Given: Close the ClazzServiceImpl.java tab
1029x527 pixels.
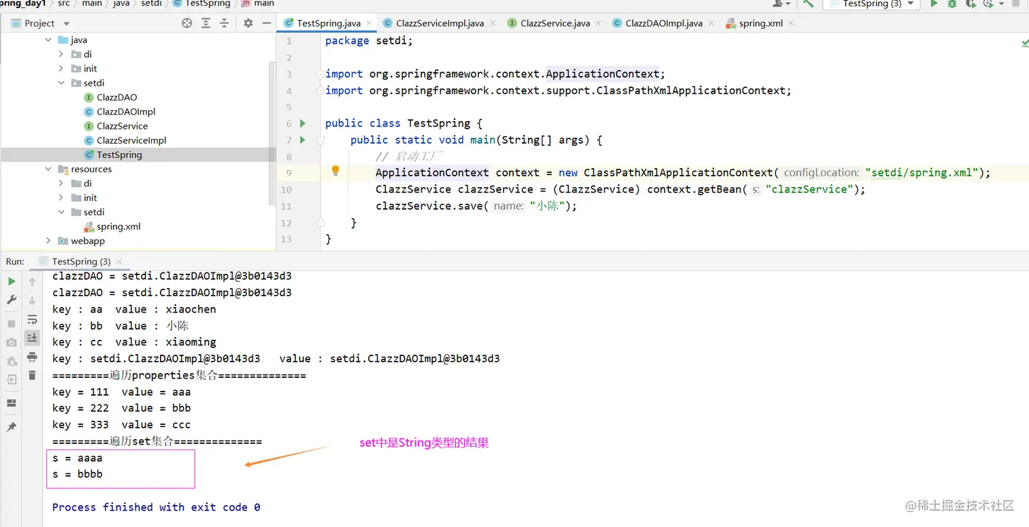Looking at the screenshot, I should [493, 23].
